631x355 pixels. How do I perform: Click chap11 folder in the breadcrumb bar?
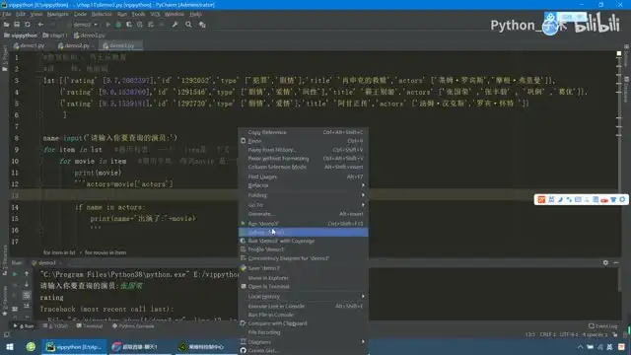point(55,35)
